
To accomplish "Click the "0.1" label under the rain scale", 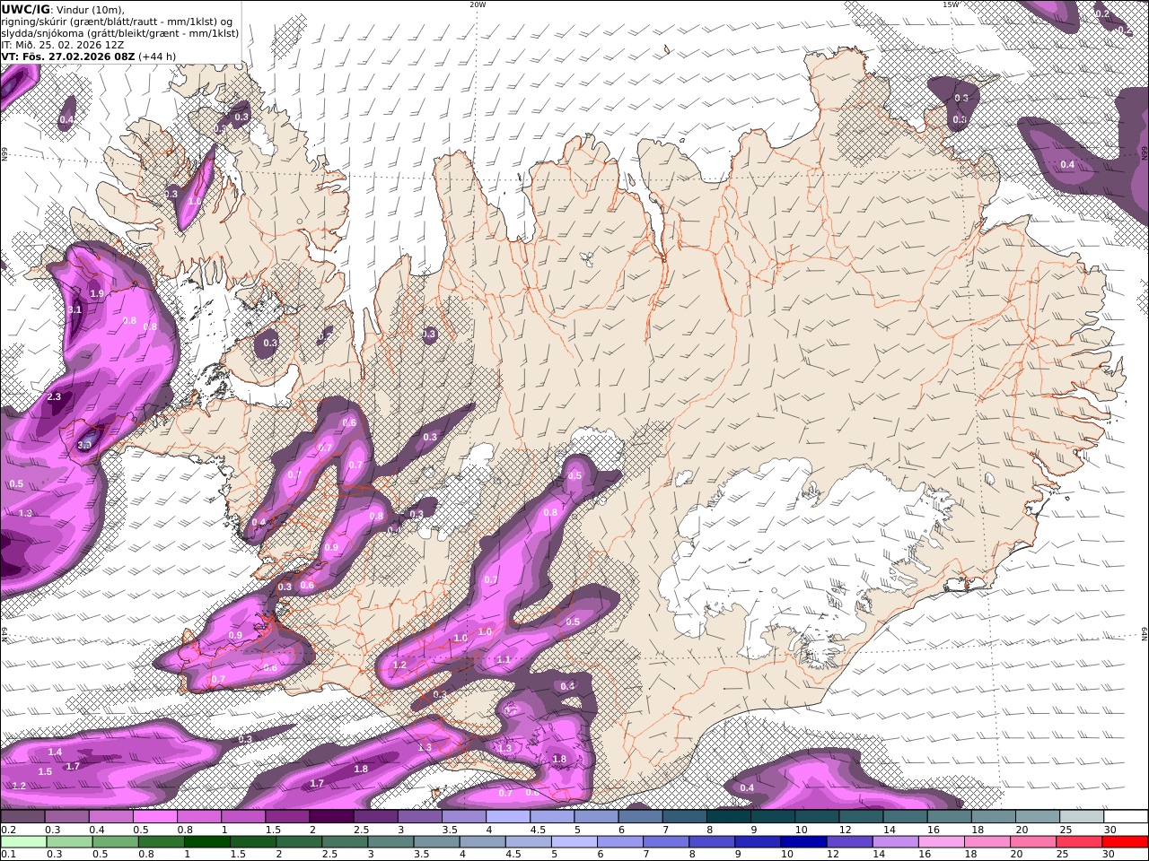I will pyautogui.click(x=8, y=855).
